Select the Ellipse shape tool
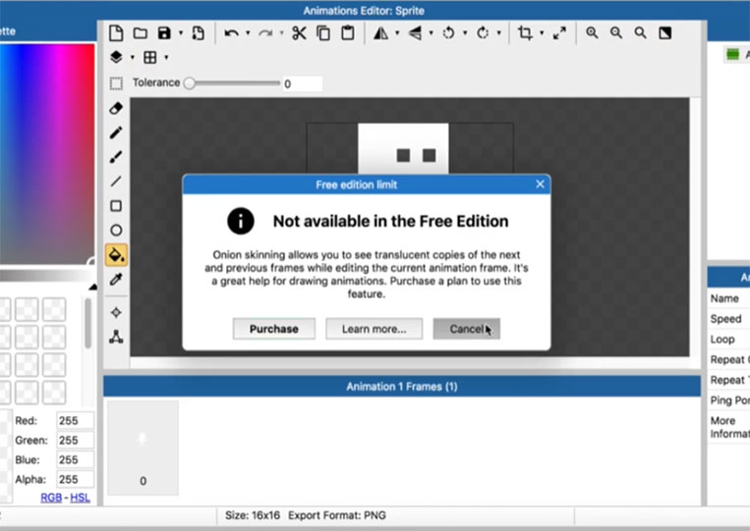 116,230
